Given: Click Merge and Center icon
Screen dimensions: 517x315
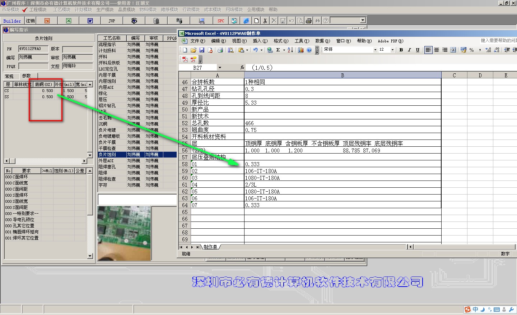Looking at the screenshot, I should (x=453, y=50).
